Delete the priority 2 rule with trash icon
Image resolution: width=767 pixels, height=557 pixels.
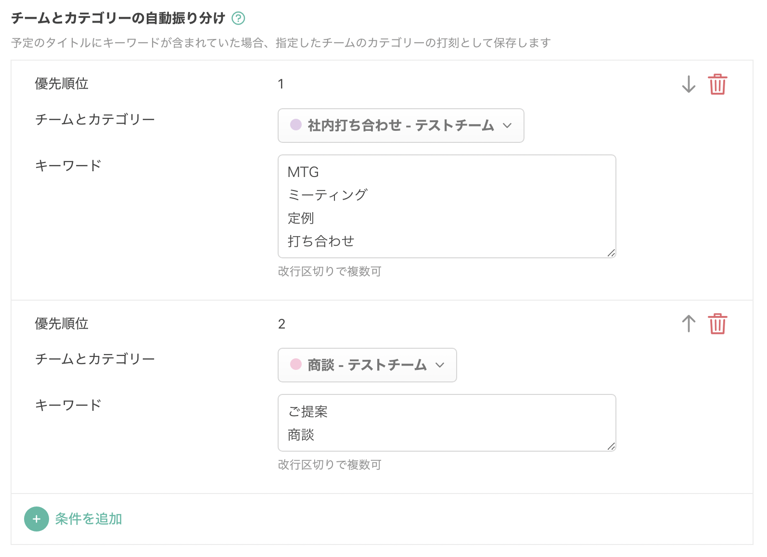coord(717,324)
